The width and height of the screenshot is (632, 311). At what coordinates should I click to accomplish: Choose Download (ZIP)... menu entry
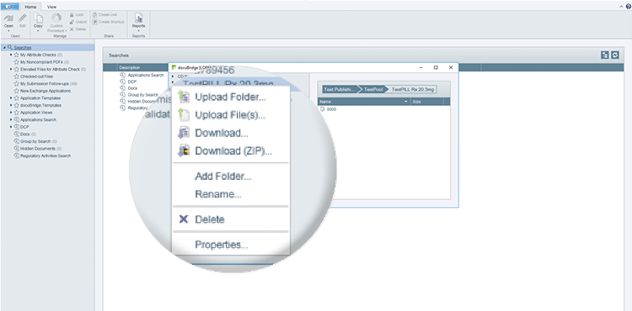tap(233, 151)
